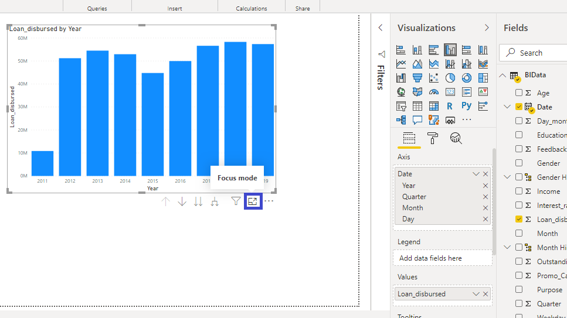Click the filter icon below chart
The width and height of the screenshot is (567, 318).
point(236,201)
